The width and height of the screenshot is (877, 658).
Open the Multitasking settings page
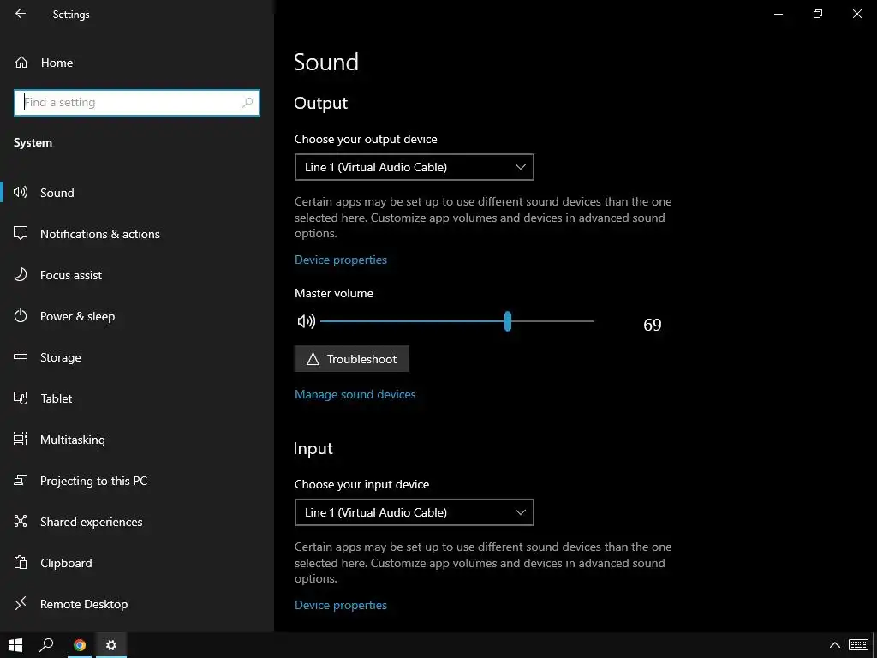coord(72,440)
